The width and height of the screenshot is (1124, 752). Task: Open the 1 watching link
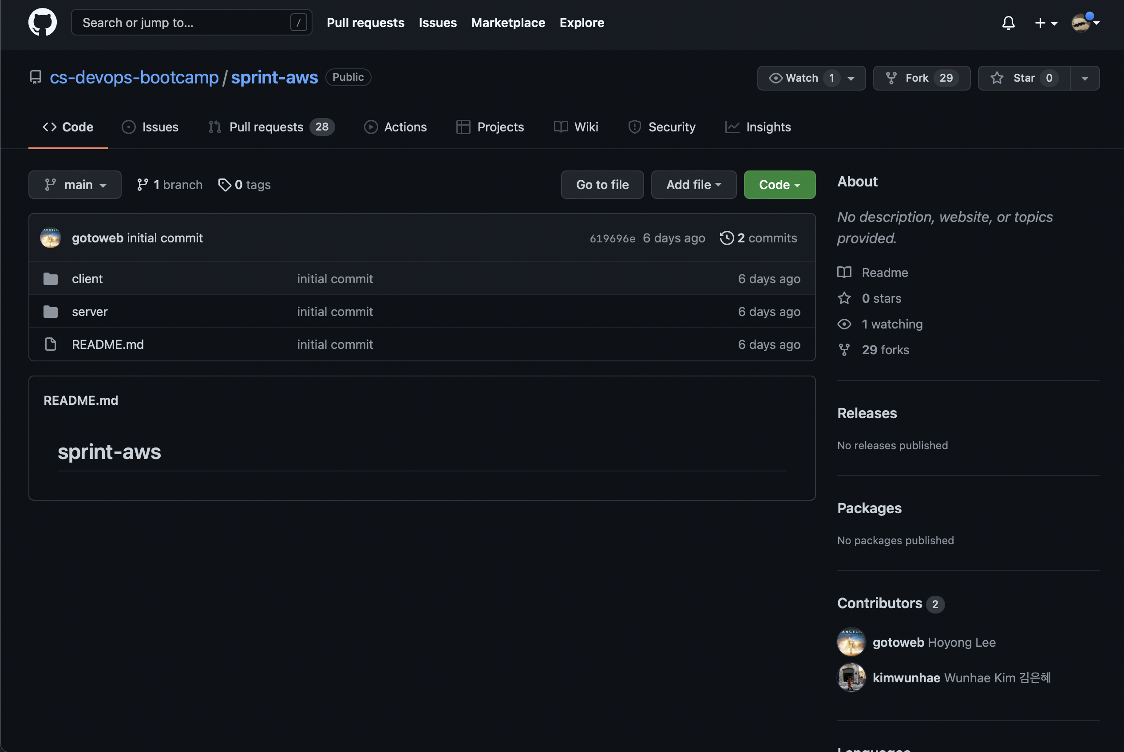pos(880,324)
